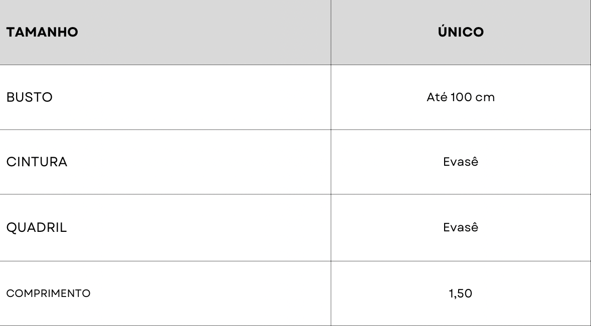Click the column divider in the CINTURA row
The width and height of the screenshot is (591, 326).
(331, 163)
